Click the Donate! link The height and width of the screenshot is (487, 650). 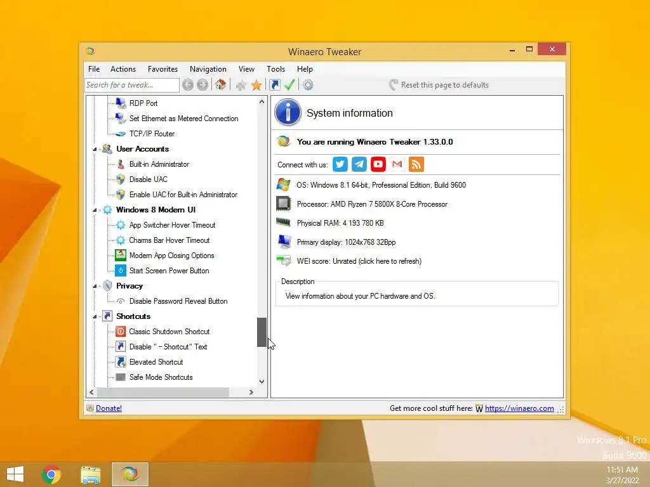pyautogui.click(x=109, y=408)
